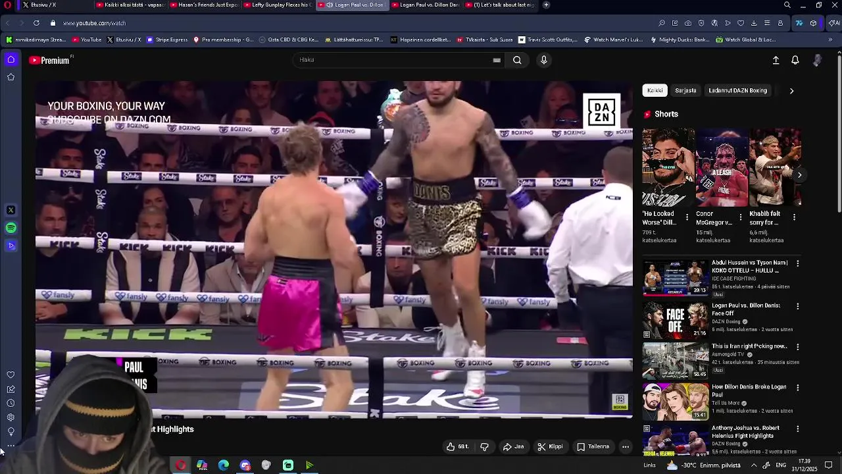Image resolution: width=842 pixels, height=474 pixels.
Task: Open the Logan Paul Face Off video thumbnail
Action: 675,319
